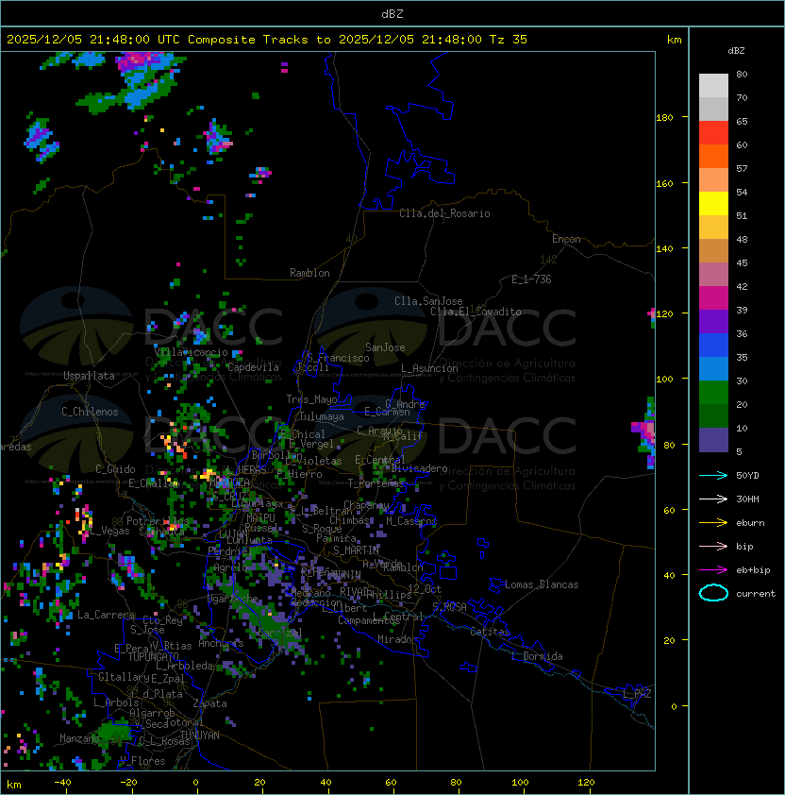The width and height of the screenshot is (785, 795).
Task: Click the Carrizal label
Action: 279,633
